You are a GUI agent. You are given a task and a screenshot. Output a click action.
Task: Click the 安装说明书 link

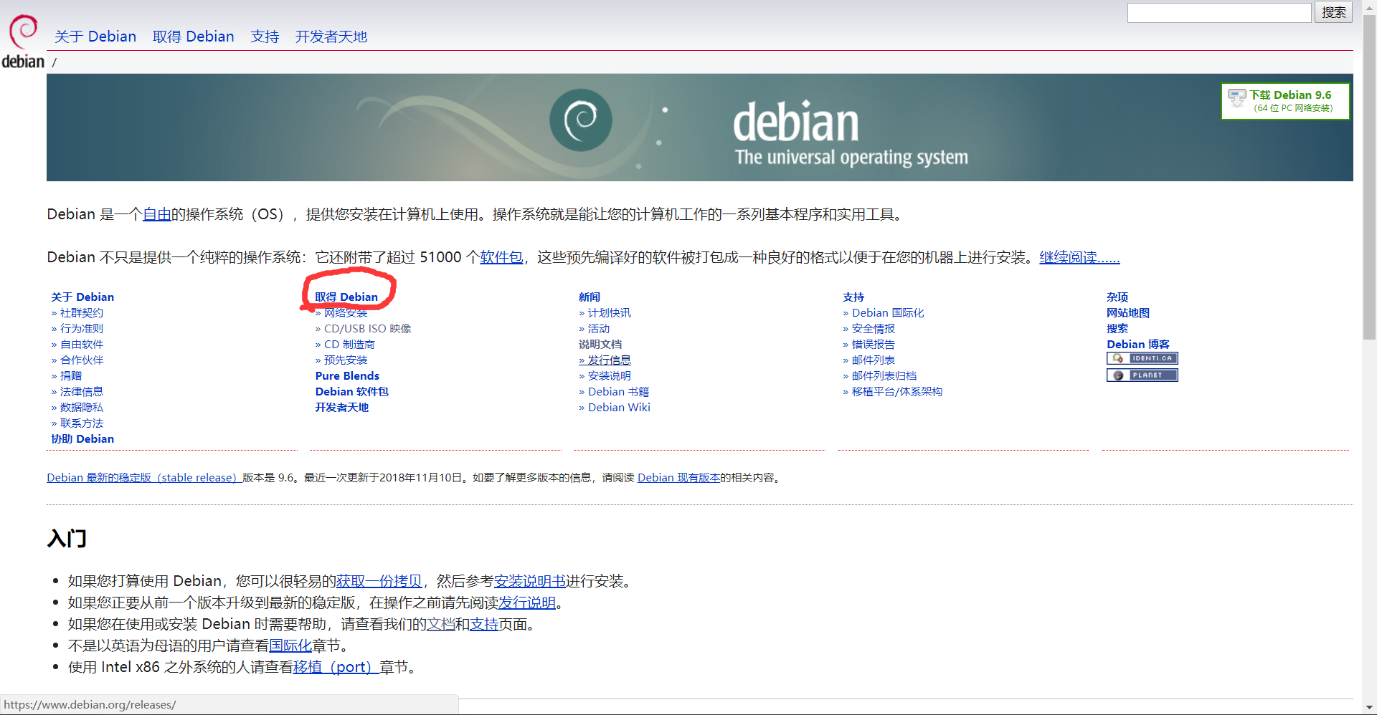pos(530,581)
